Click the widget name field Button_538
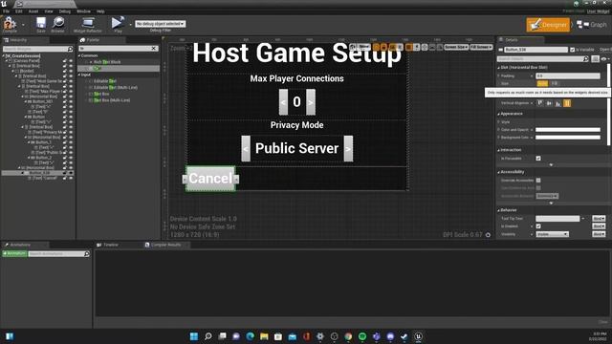612x344 pixels. coord(535,50)
